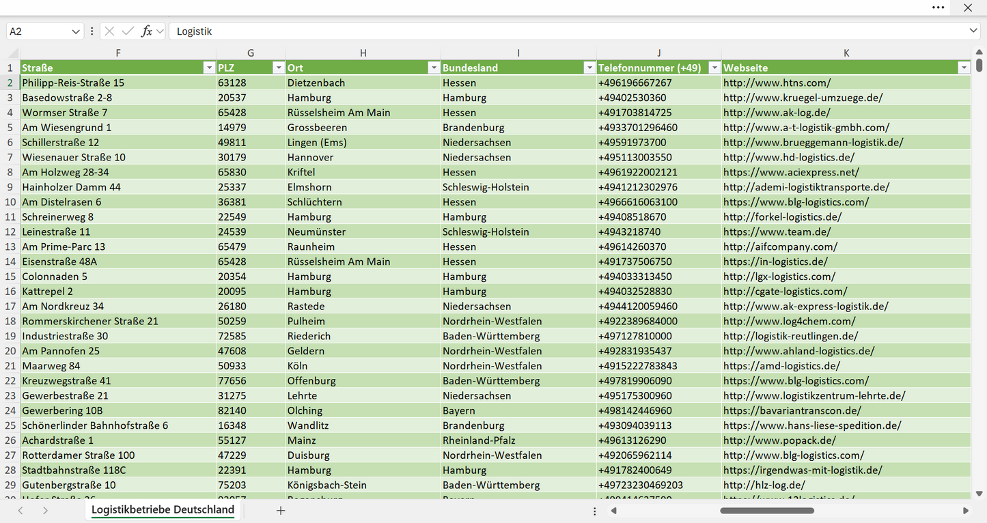Click the horizontal scrollbar thumb
The image size is (987, 523).
click(x=767, y=511)
